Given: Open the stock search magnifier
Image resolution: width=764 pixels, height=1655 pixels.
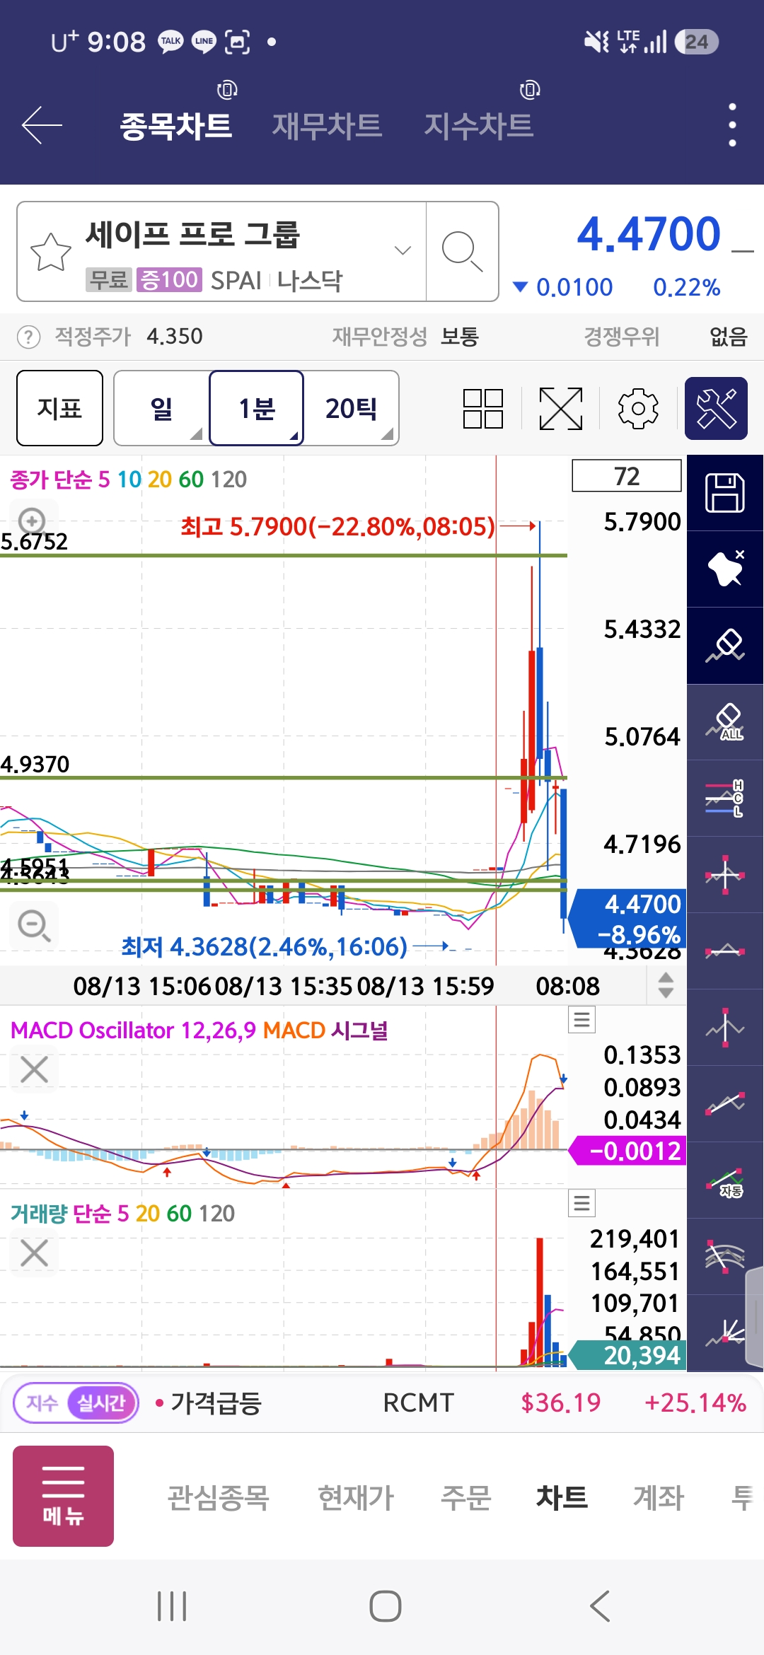Looking at the screenshot, I should click(462, 252).
